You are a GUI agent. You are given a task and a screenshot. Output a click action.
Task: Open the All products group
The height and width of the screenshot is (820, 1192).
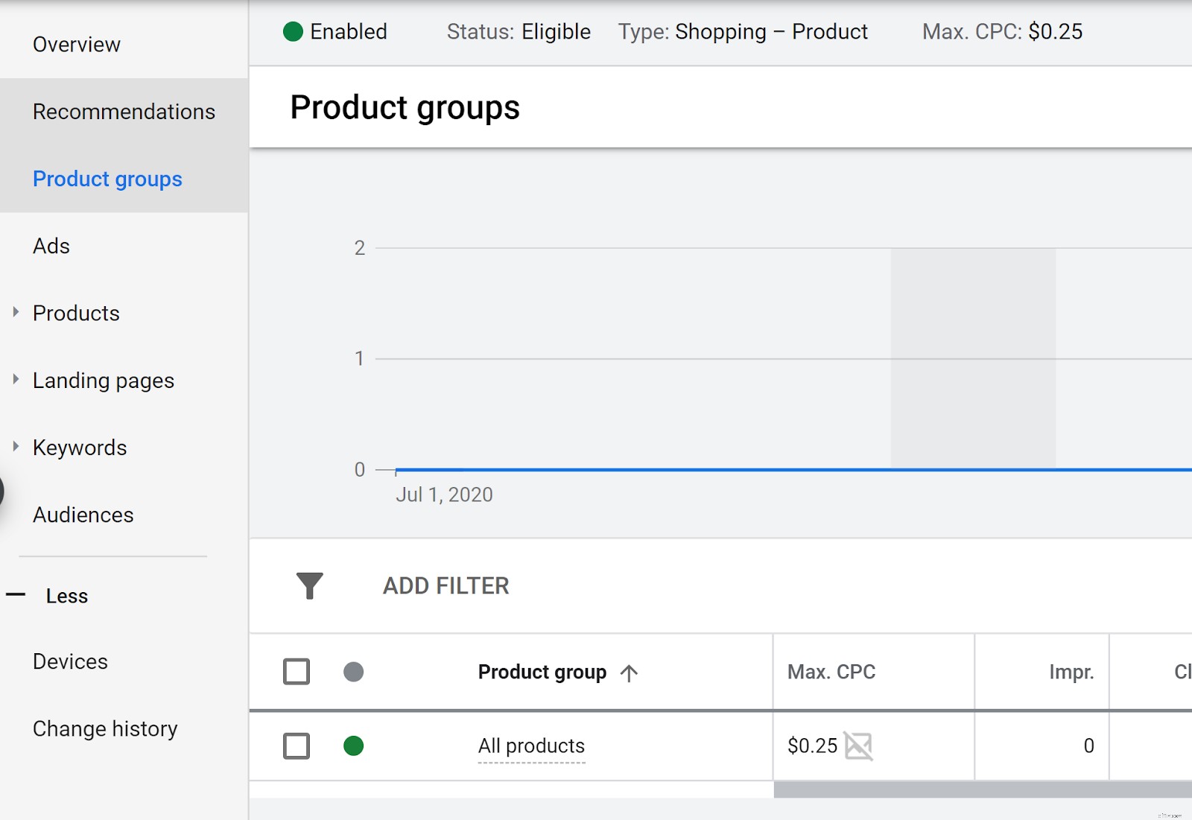[x=531, y=746]
